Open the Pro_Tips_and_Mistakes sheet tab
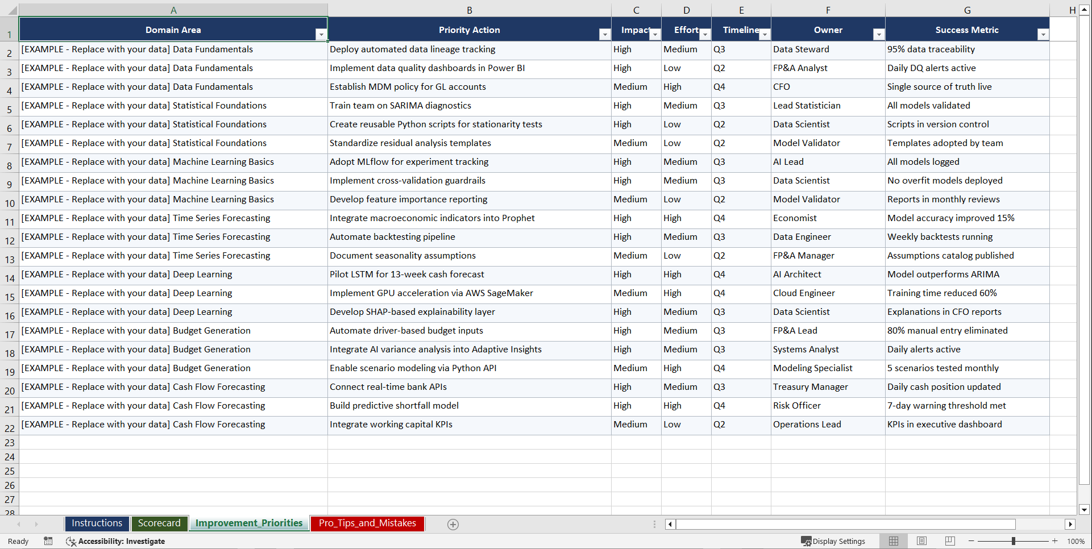 click(367, 523)
